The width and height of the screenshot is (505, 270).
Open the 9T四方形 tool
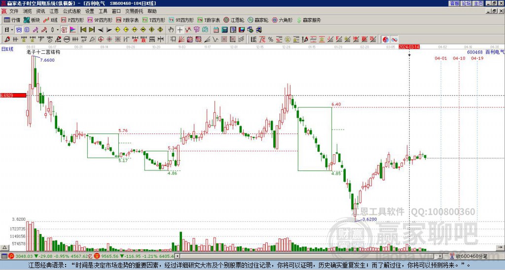click(x=181, y=20)
